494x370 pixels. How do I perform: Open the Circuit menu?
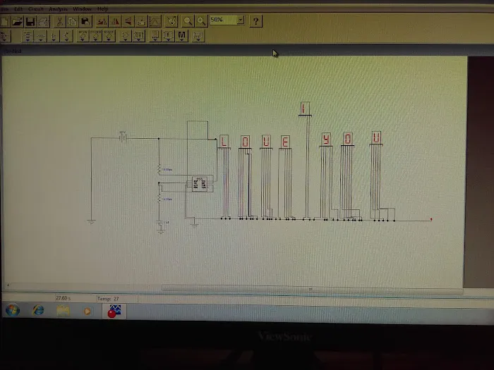point(36,9)
